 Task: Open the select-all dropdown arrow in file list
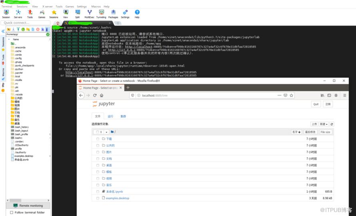[106, 132]
